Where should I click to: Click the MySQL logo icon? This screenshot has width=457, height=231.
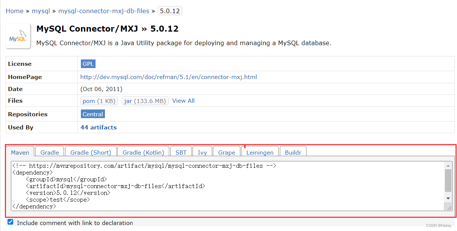(x=18, y=36)
